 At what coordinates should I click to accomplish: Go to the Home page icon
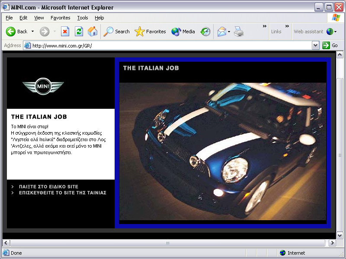(x=93, y=32)
